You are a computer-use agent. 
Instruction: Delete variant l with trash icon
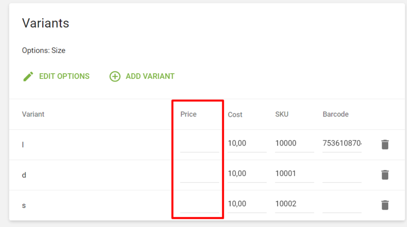pos(385,144)
